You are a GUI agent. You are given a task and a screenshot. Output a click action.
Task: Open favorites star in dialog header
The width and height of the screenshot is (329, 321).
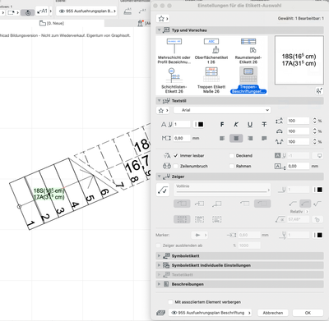pyautogui.click(x=163, y=19)
